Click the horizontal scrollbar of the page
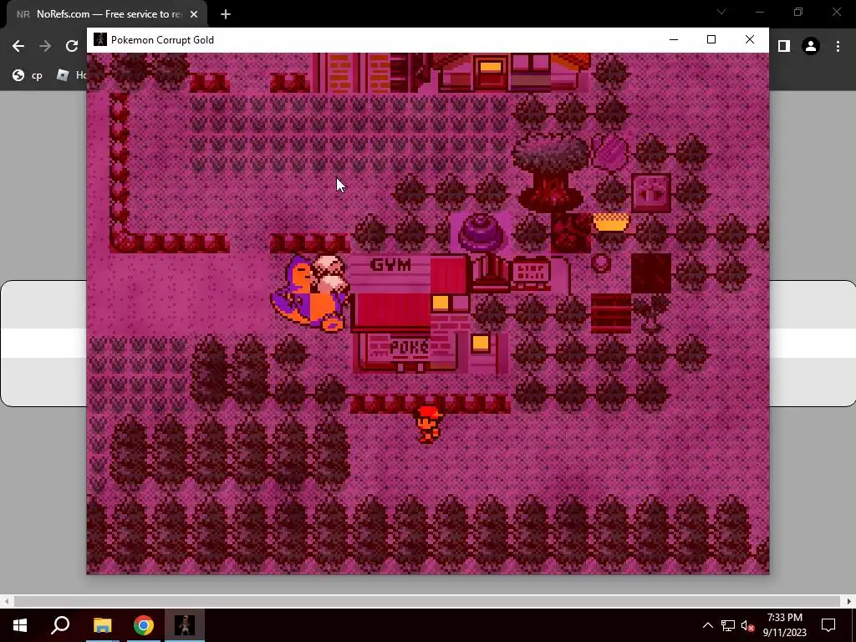856x642 pixels. 427,601
